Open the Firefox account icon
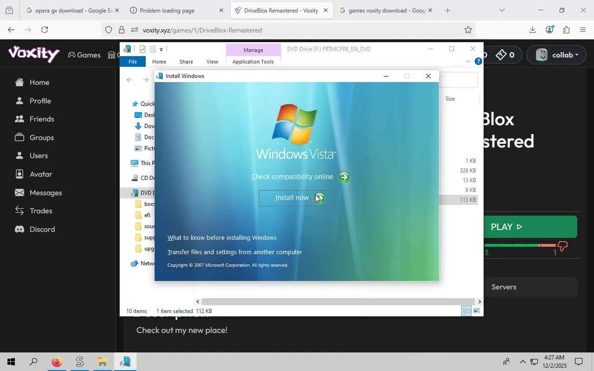The height and width of the screenshot is (371, 594). (549, 30)
